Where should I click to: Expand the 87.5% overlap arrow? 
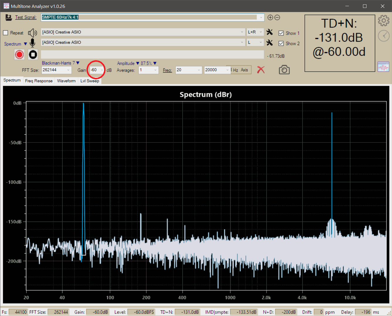(x=155, y=63)
